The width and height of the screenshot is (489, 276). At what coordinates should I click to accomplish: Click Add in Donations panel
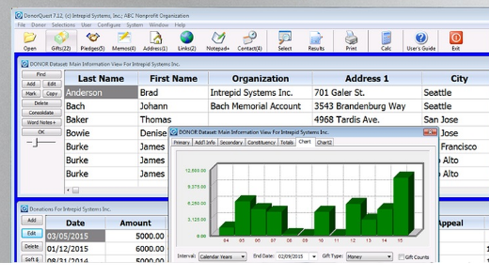[32, 220]
